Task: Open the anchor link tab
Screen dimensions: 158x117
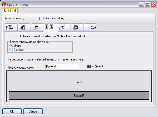Action: click(11, 27)
